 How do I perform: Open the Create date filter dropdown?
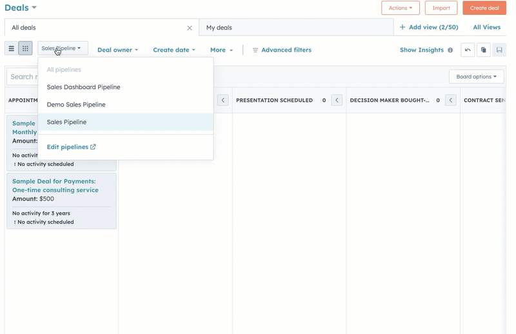click(x=174, y=50)
